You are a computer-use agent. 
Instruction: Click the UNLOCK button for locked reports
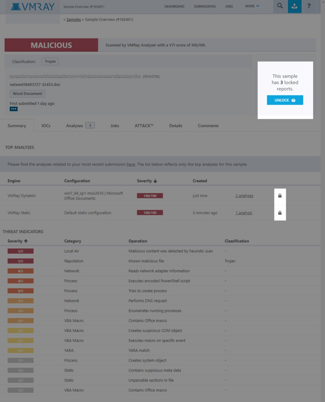(x=284, y=100)
